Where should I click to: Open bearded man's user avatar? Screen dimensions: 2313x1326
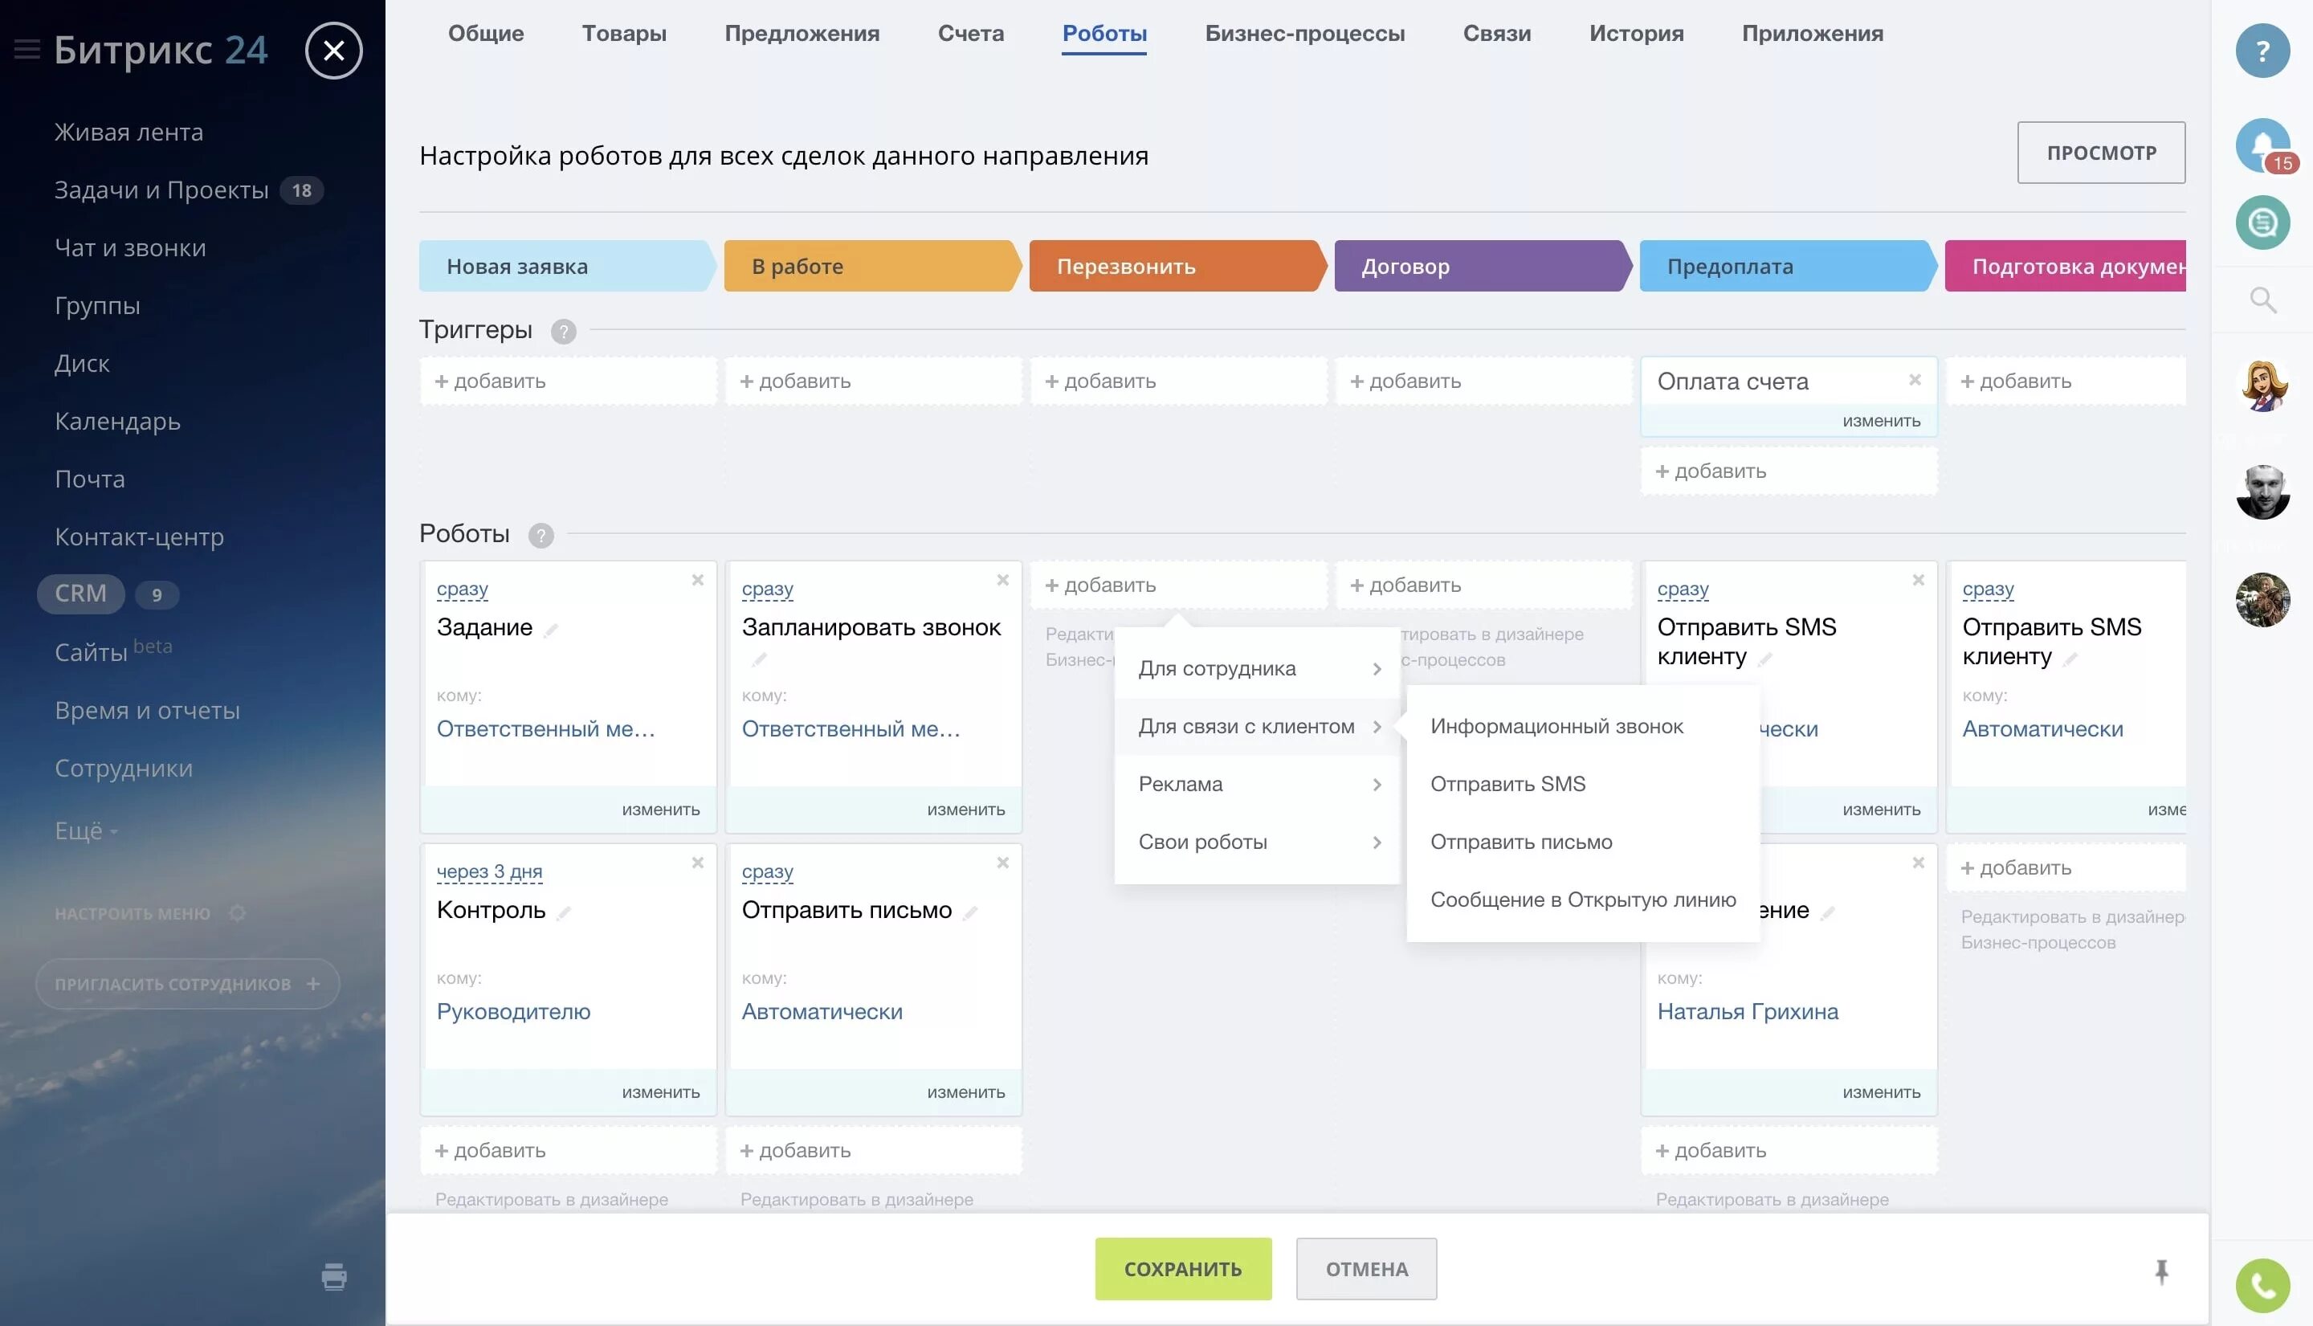(x=2262, y=492)
